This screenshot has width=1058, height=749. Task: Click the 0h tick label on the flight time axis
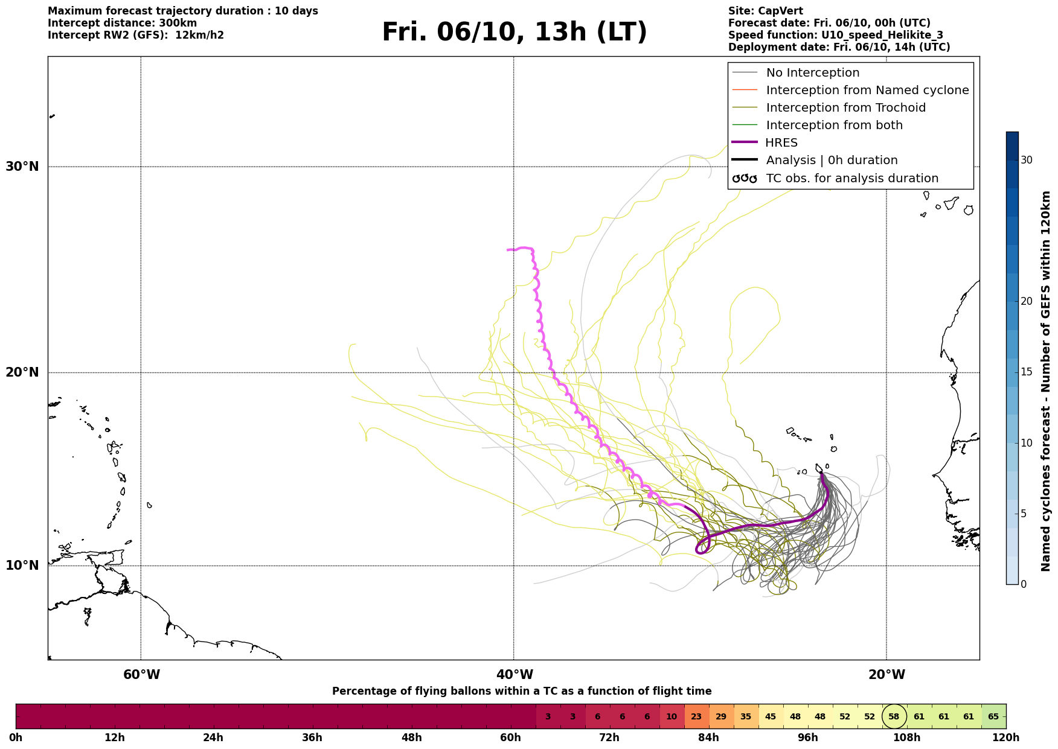click(x=16, y=738)
